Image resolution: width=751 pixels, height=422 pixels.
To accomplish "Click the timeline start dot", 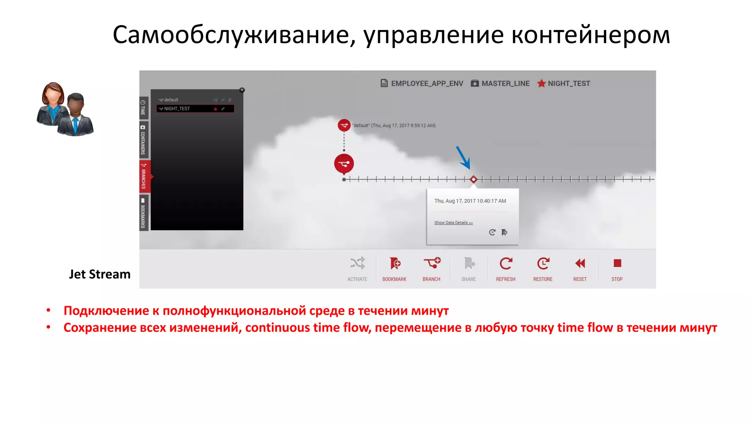I will pos(344,179).
